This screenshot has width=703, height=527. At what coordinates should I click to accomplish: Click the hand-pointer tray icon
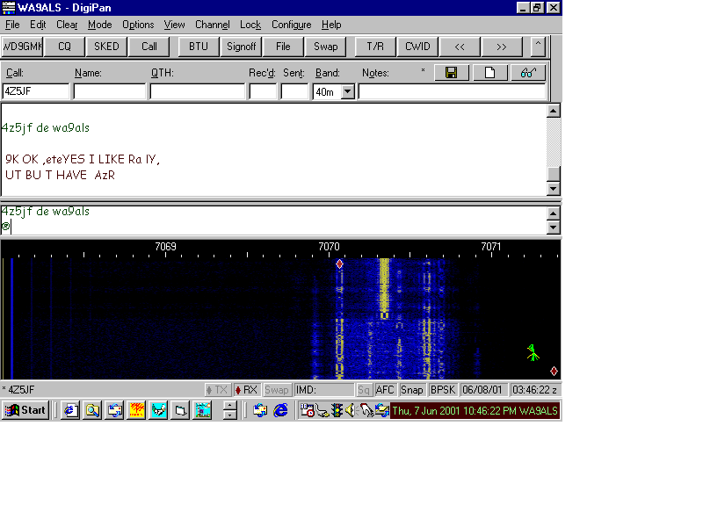tap(366, 410)
